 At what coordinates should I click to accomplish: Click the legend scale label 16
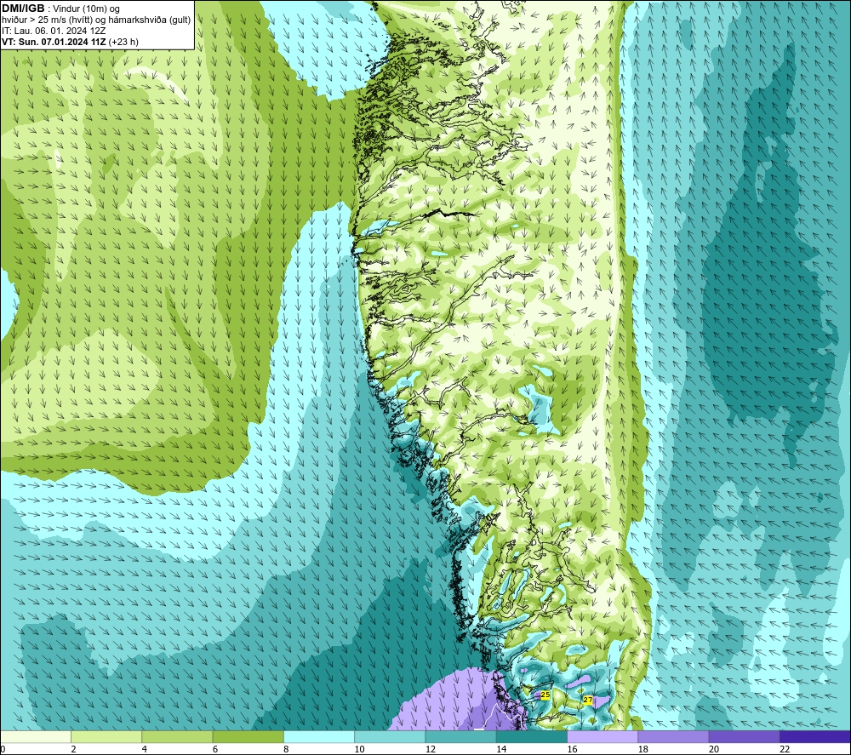pos(572,749)
